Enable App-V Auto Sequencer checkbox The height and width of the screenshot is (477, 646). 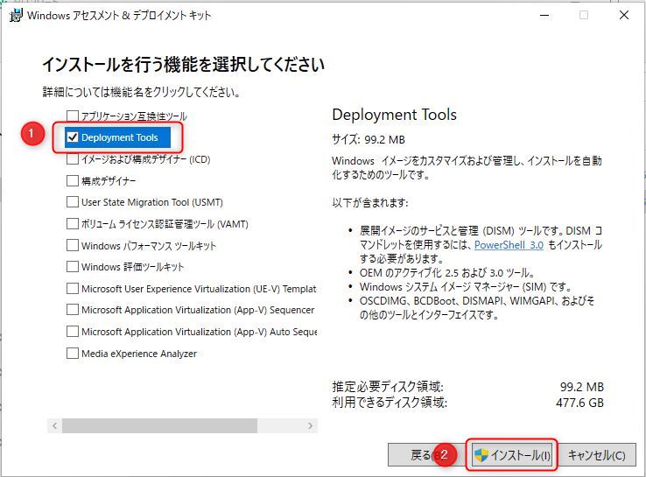73,331
